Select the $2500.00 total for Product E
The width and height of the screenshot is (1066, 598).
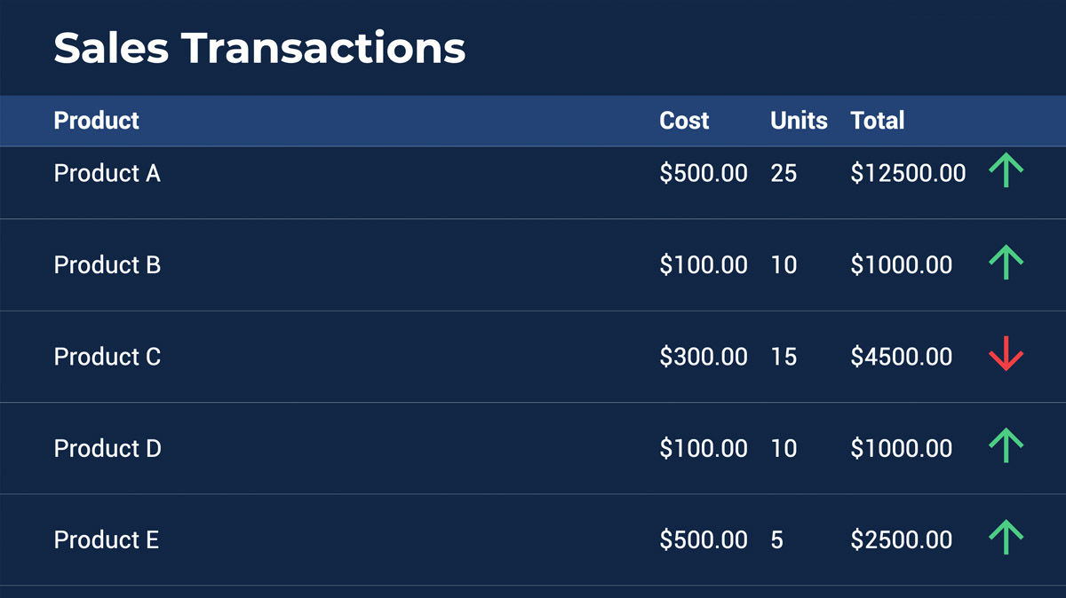point(901,539)
